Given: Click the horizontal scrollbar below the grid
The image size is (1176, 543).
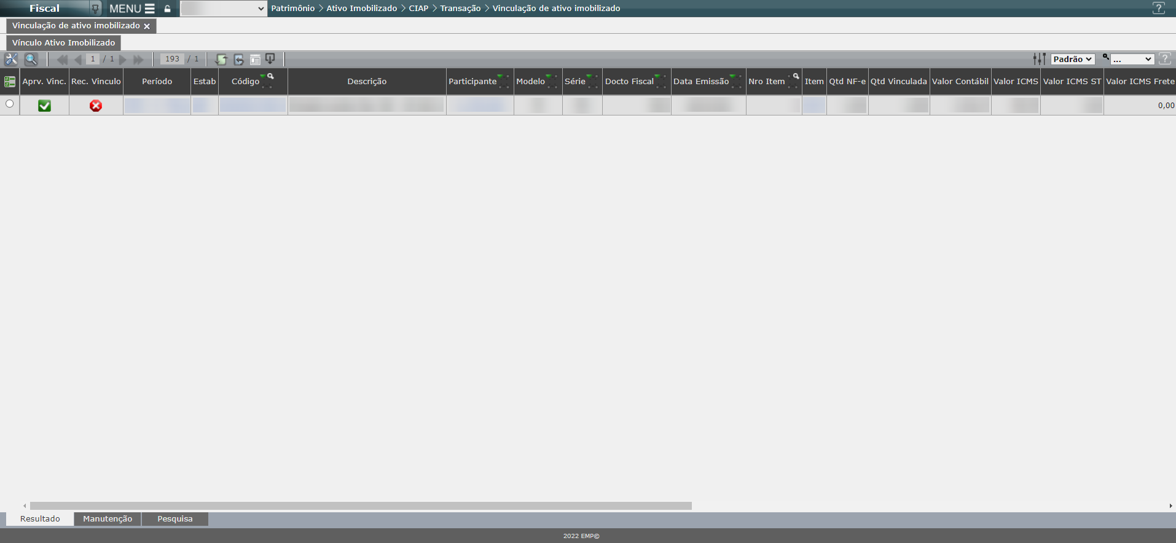Looking at the screenshot, I should point(361,506).
